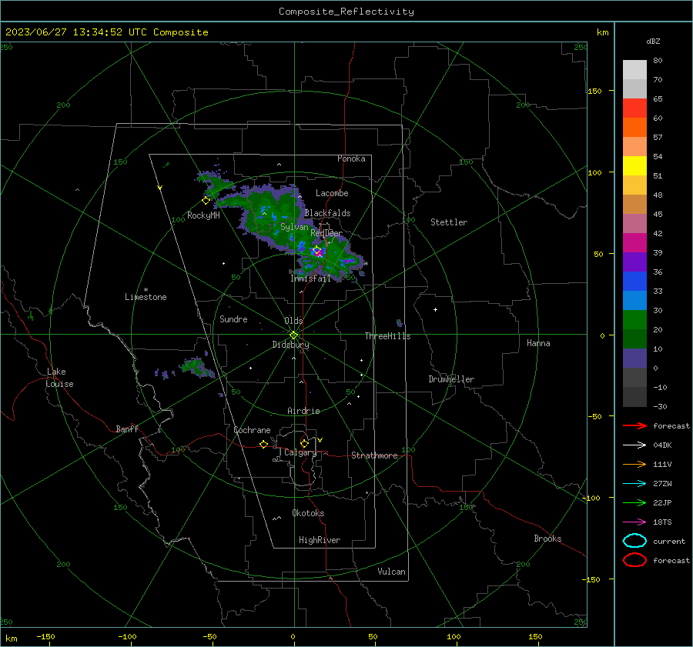The width and height of the screenshot is (693, 647).
Task: Click the intense storm cell core south of RedDeer
Action: tap(318, 252)
